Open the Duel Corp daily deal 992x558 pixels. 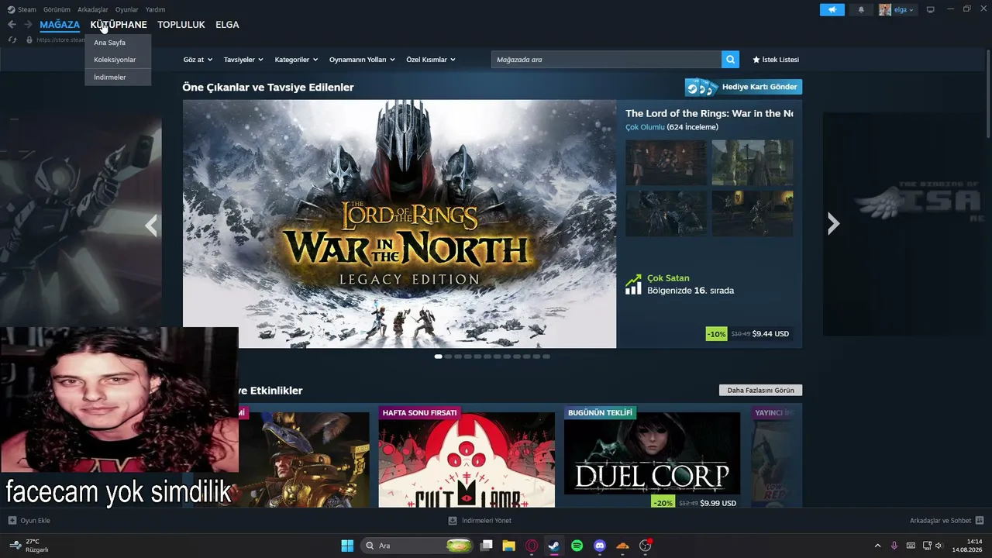tap(652, 456)
